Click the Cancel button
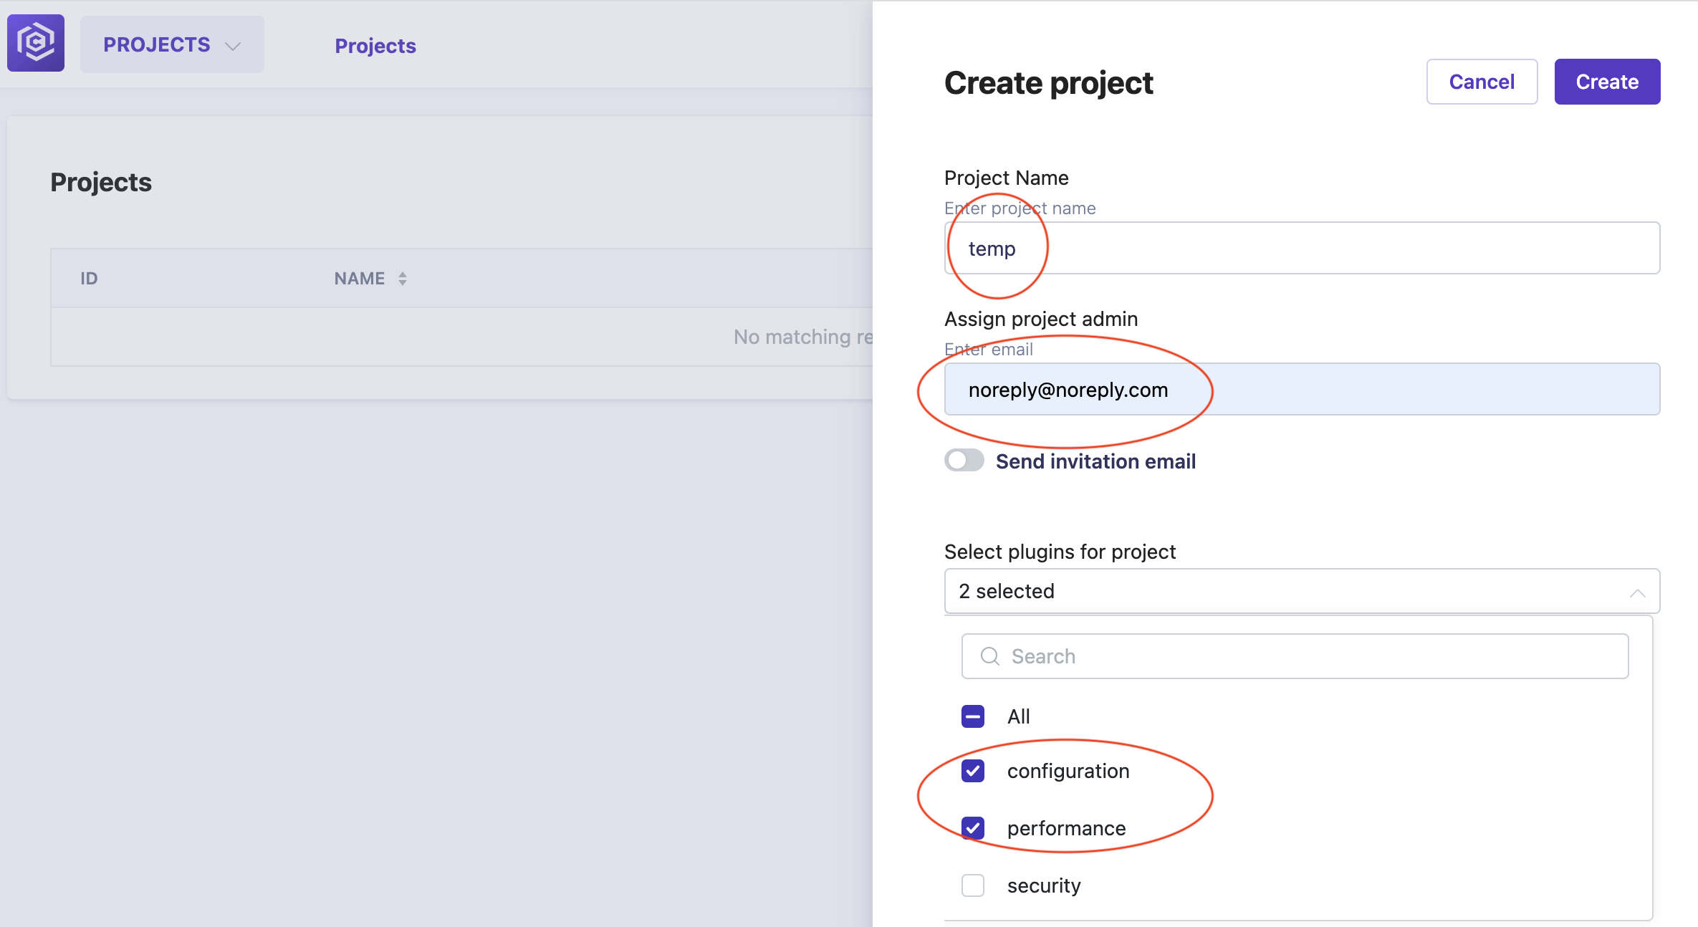The height and width of the screenshot is (927, 1698). [x=1482, y=82]
